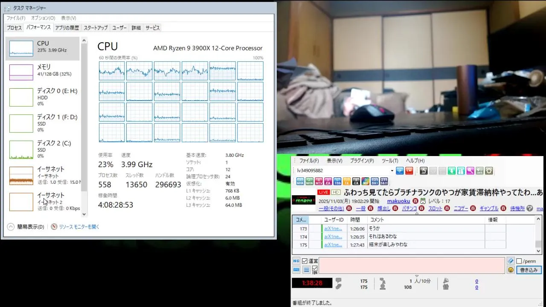Click the eraser icon next to /perm

511,261
